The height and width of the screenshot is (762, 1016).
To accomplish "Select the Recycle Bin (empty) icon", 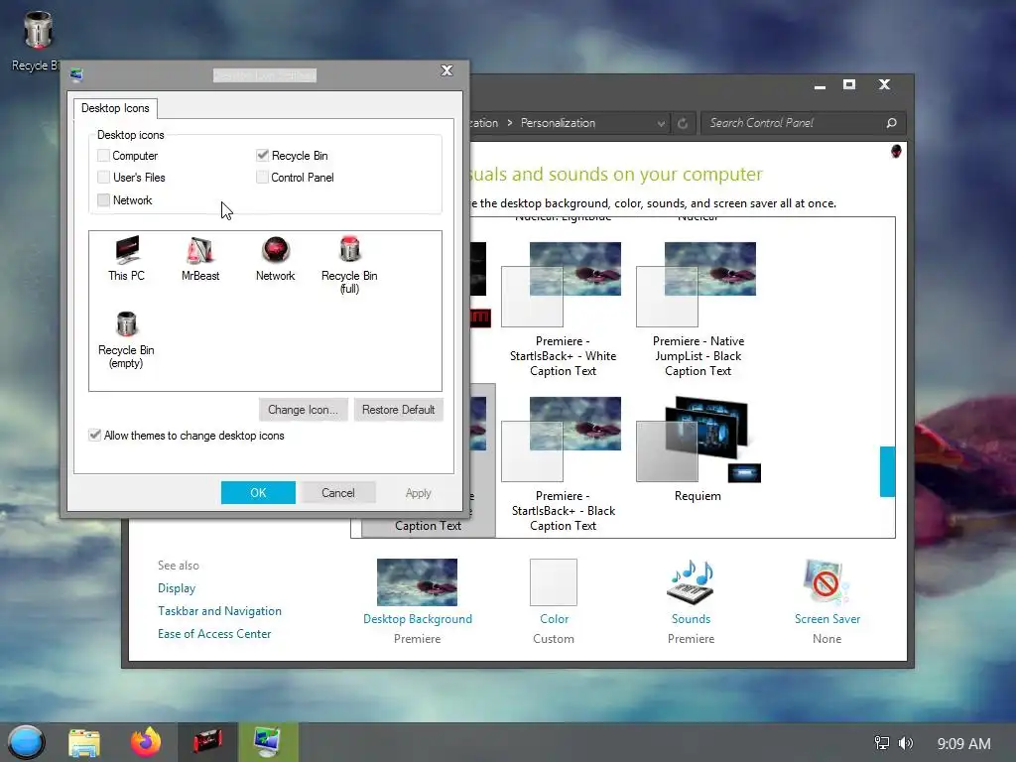I will (x=126, y=339).
